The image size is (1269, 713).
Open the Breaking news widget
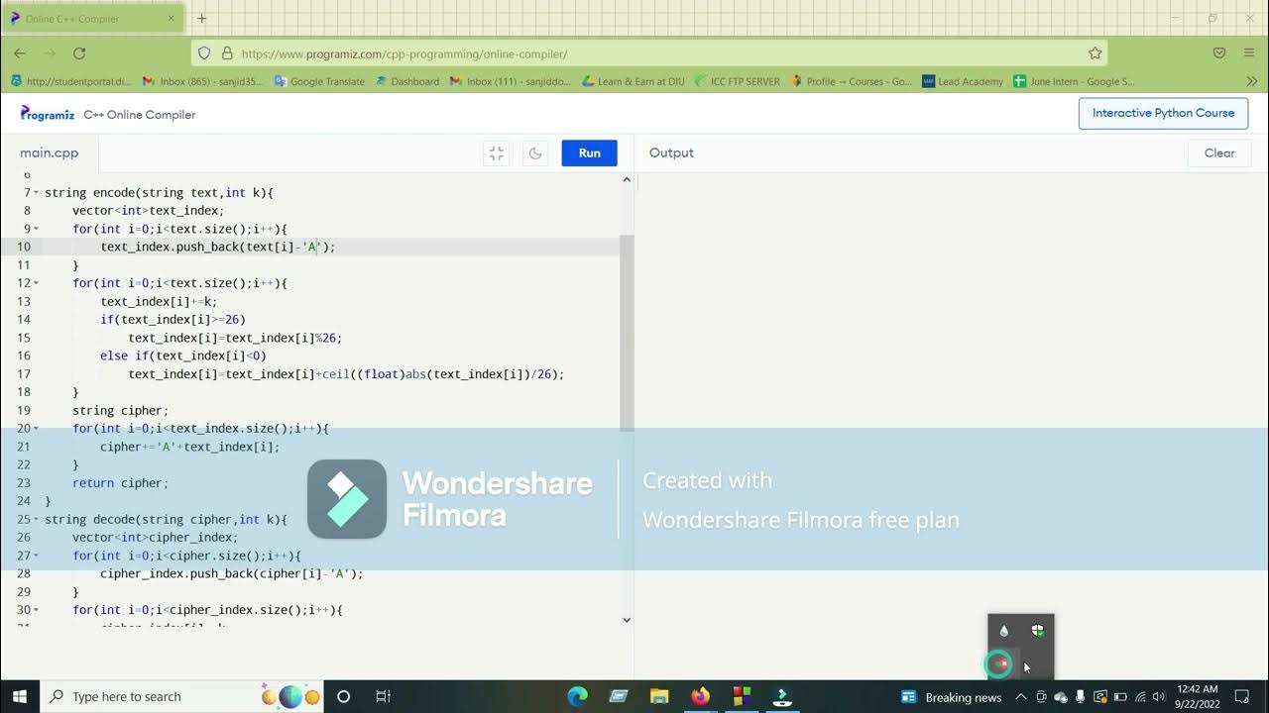tap(951, 696)
